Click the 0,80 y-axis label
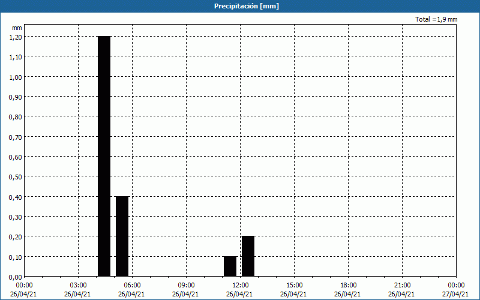The image size is (480, 300). (x=16, y=117)
